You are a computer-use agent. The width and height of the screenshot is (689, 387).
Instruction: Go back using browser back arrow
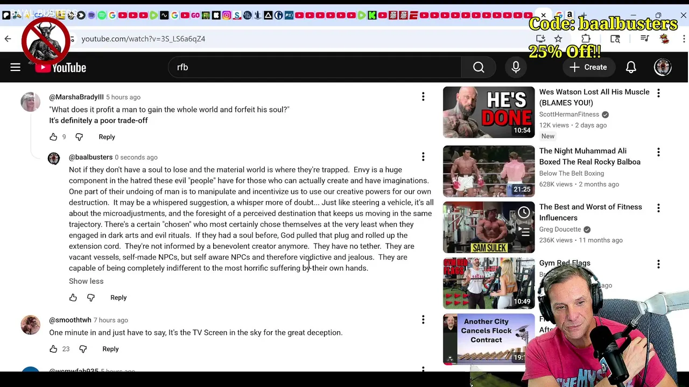tap(8, 39)
